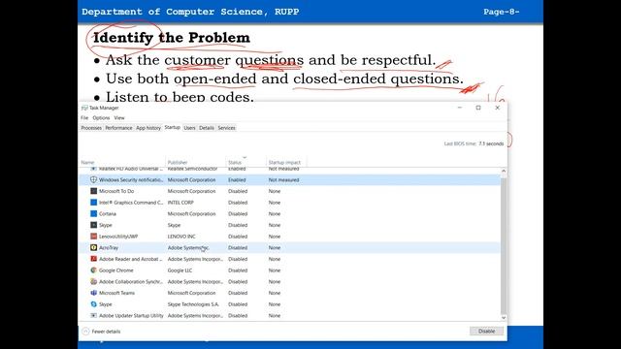The width and height of the screenshot is (621, 349).
Task: Minimize the Task Manager window
Action: click(x=460, y=108)
